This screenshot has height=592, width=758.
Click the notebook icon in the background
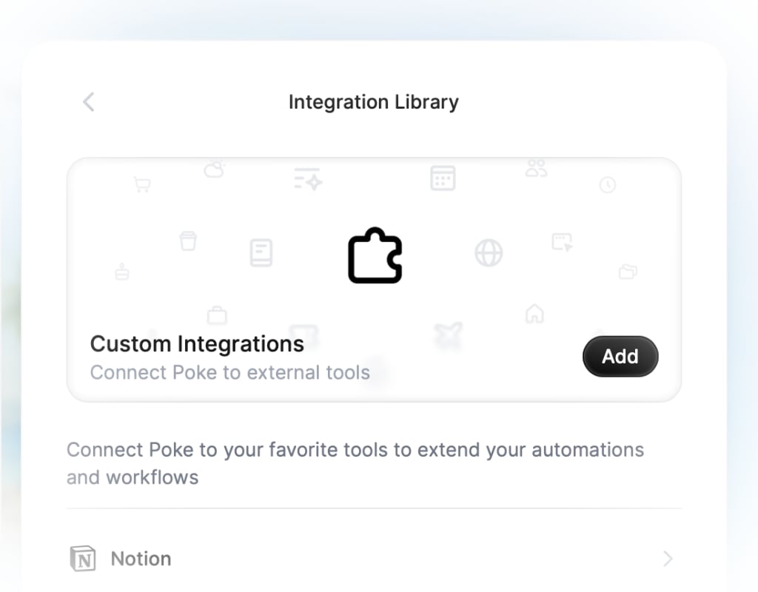coord(261,252)
